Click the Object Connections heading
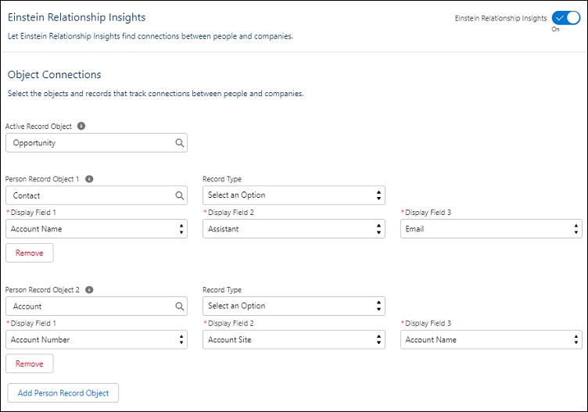The width and height of the screenshot is (588, 412). (55, 74)
